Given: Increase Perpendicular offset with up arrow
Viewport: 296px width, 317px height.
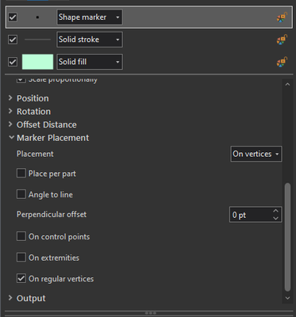Looking at the screenshot, I should pyautogui.click(x=275, y=211).
